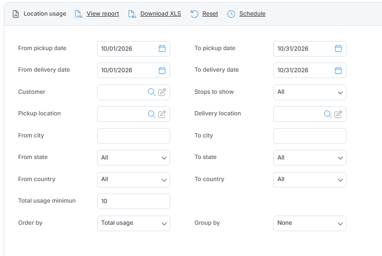Click the Reset circular arrow icon

(195, 14)
